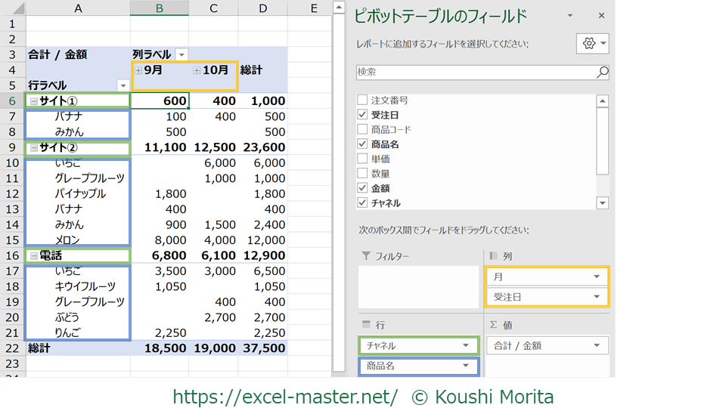The height and width of the screenshot is (408, 726).
Task: Close the pivot table fields pane
Action: click(601, 16)
